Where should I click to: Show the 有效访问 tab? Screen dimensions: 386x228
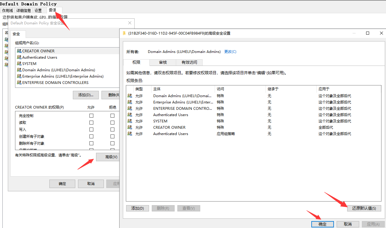tap(189, 62)
